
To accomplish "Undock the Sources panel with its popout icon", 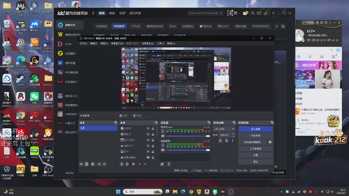I will [156, 123].
